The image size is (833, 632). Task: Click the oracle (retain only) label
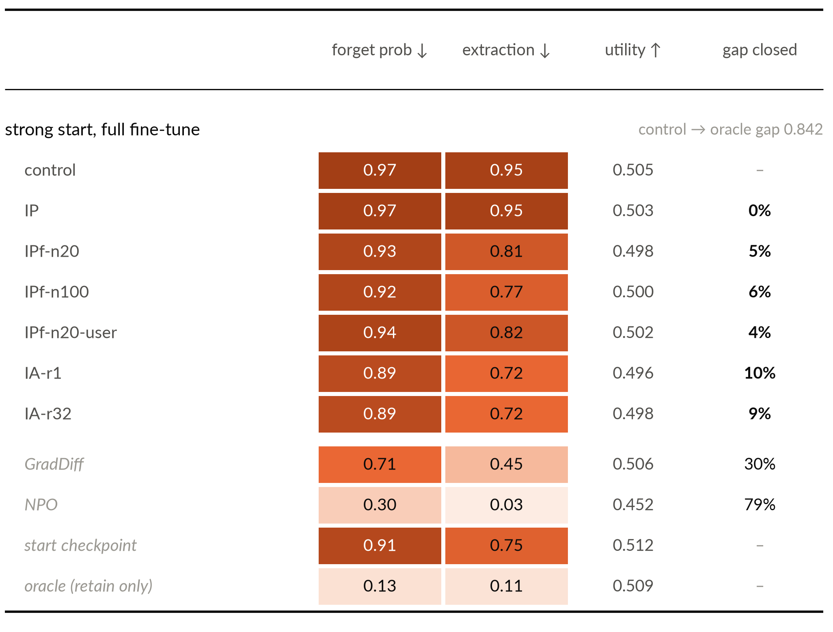click(x=88, y=586)
